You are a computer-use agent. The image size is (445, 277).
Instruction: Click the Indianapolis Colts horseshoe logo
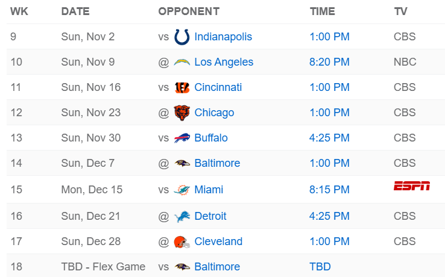click(181, 37)
